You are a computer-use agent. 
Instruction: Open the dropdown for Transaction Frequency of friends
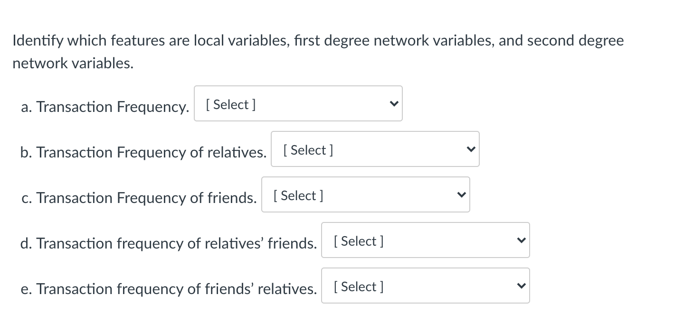(366, 194)
